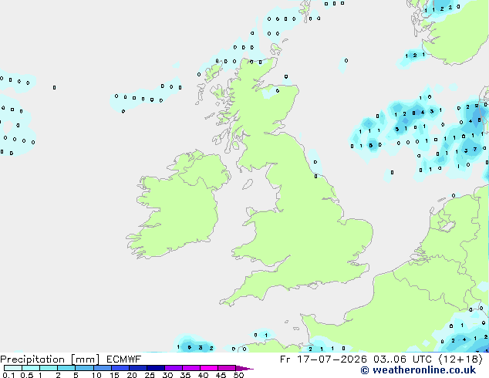Click the Isle of Man outline

(x=248, y=184)
